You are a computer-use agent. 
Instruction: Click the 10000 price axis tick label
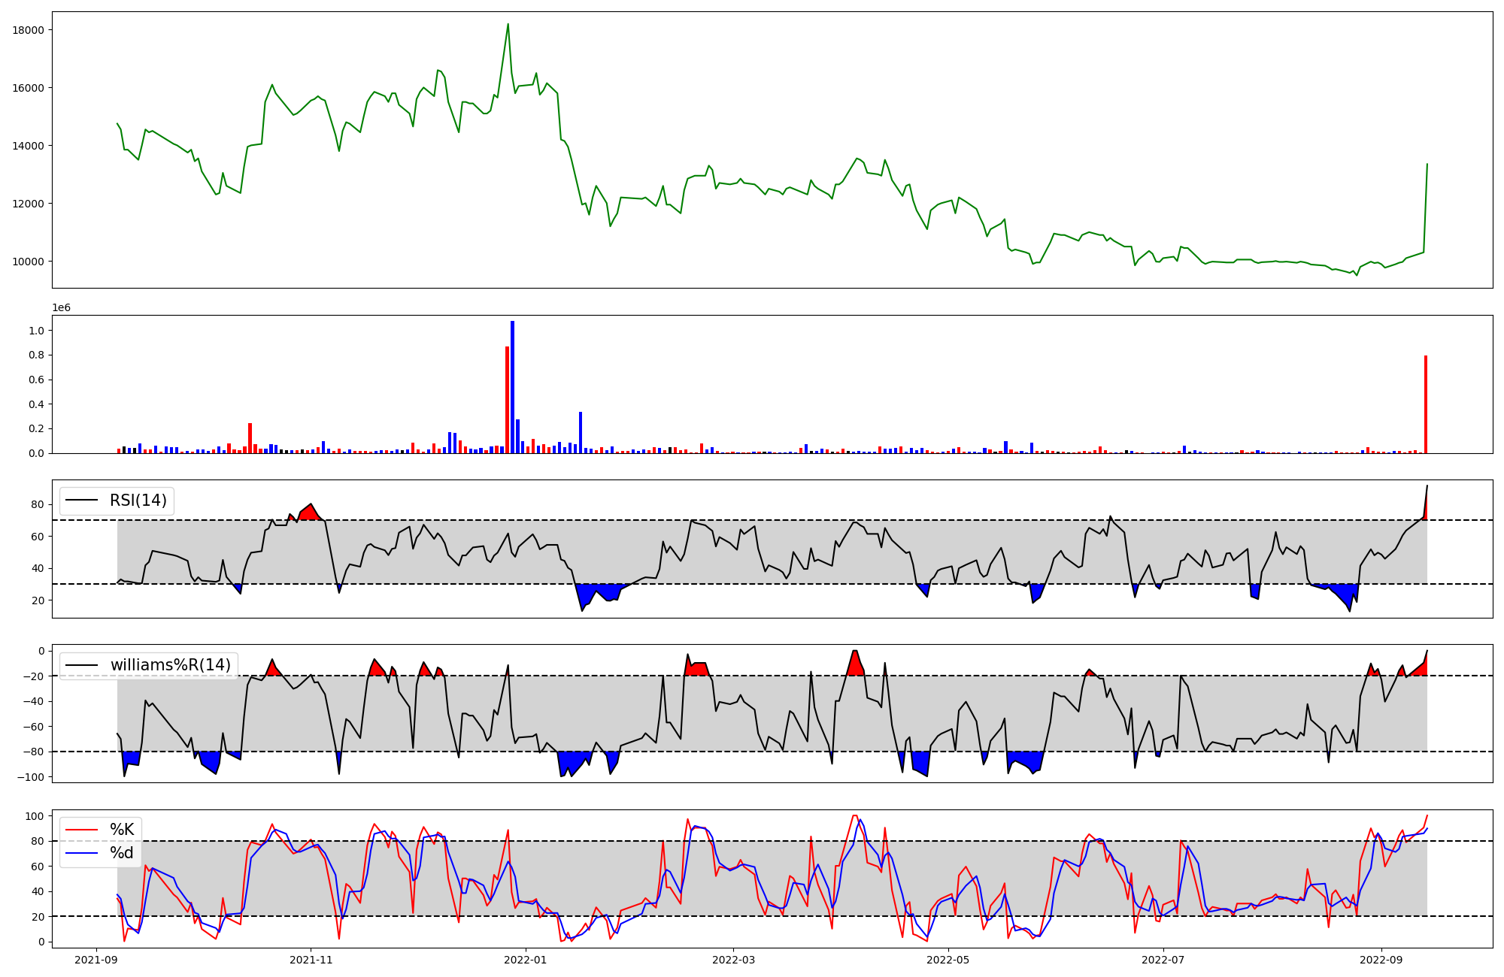29,262
